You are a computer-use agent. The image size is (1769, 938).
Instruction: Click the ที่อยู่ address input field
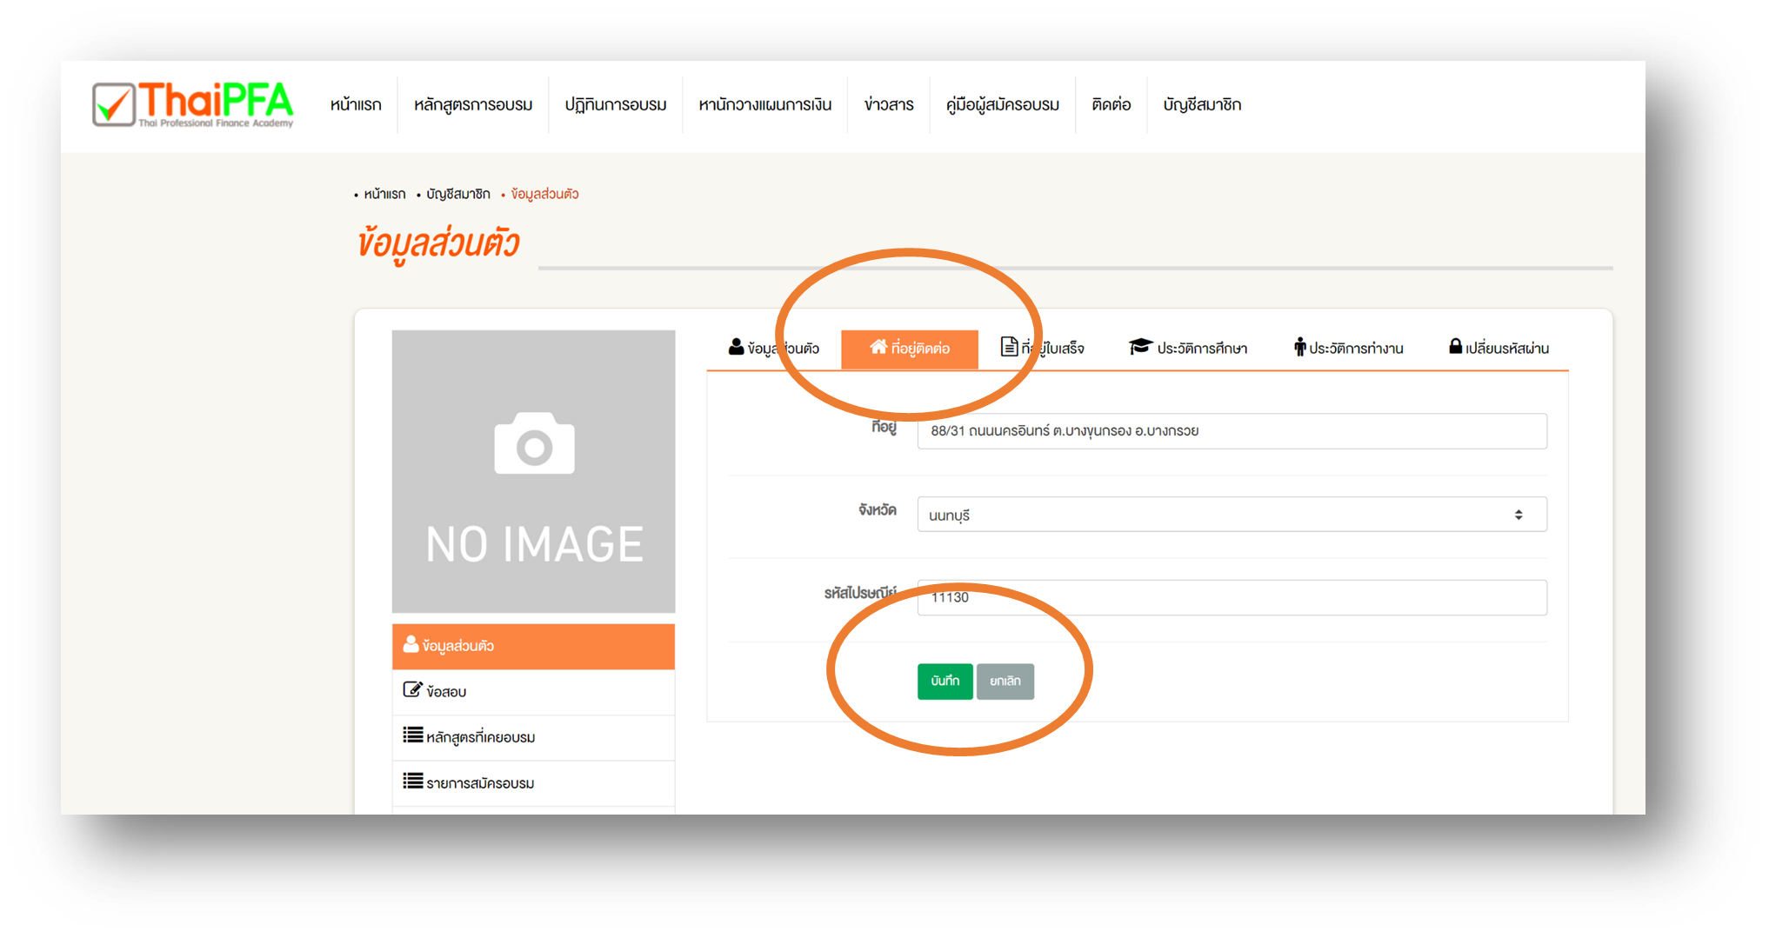click(1232, 431)
